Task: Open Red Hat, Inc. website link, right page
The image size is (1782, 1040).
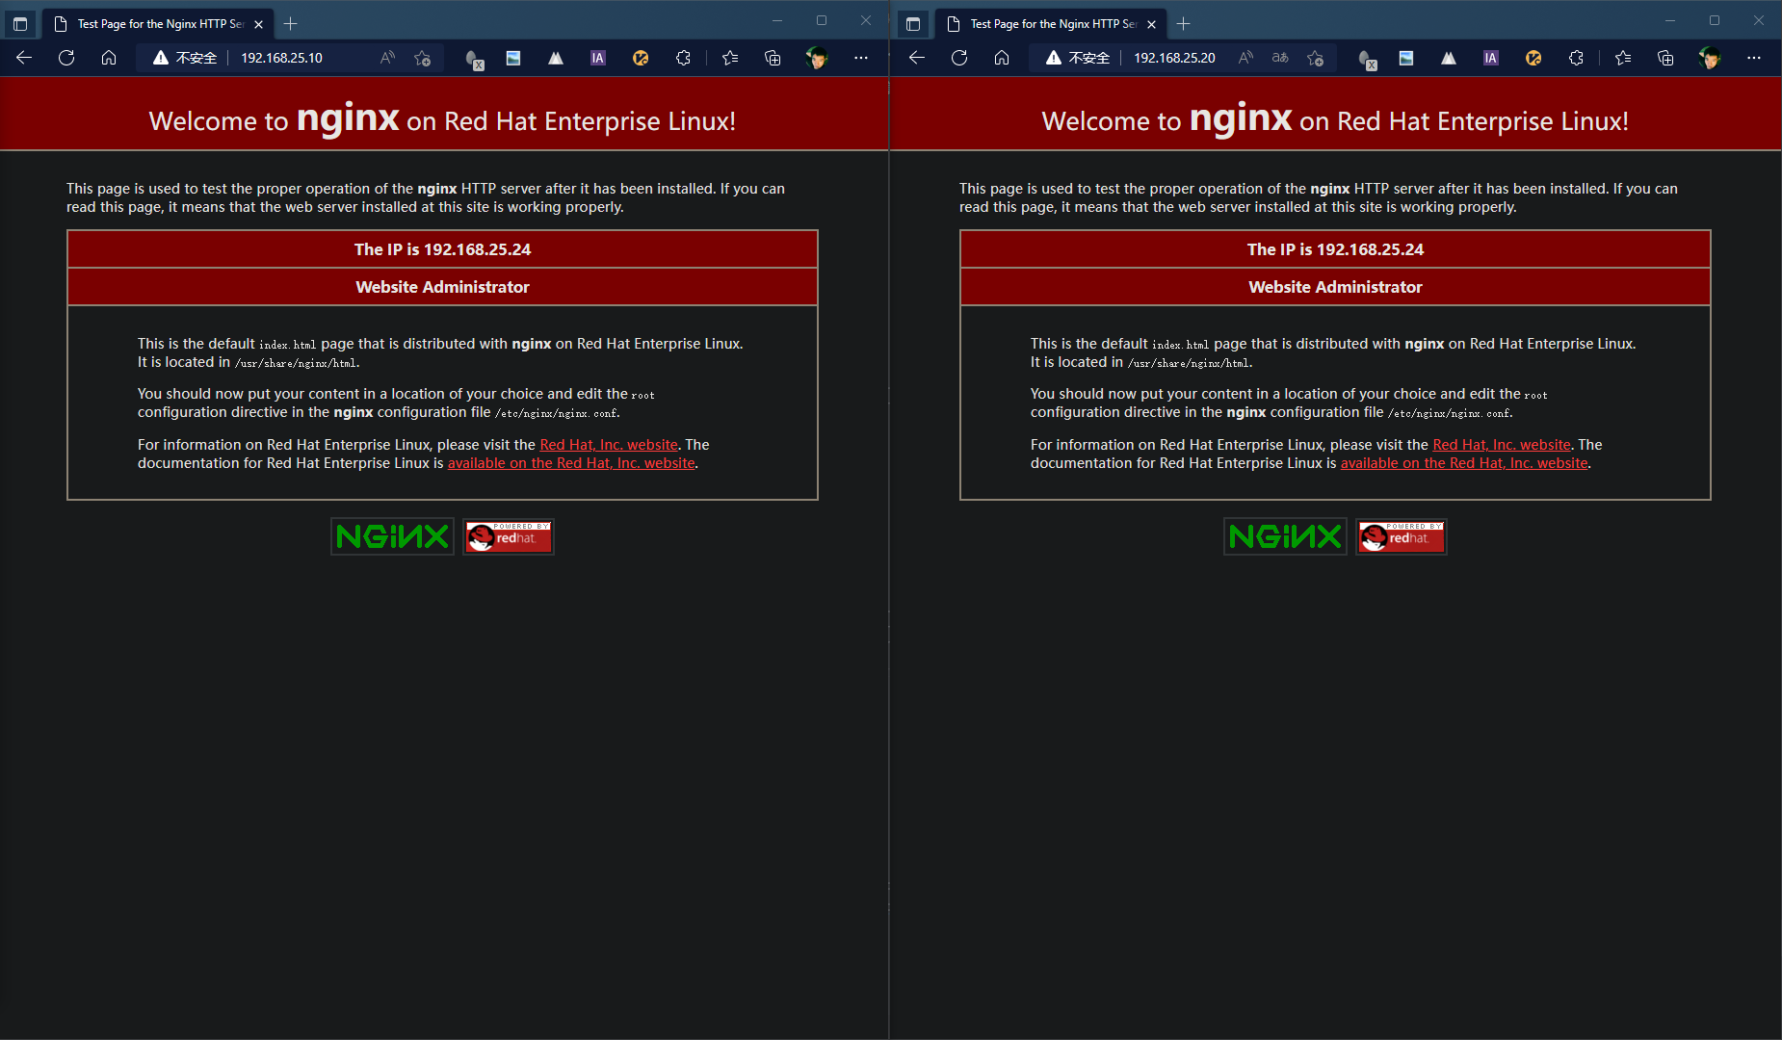Action: click(x=1502, y=445)
